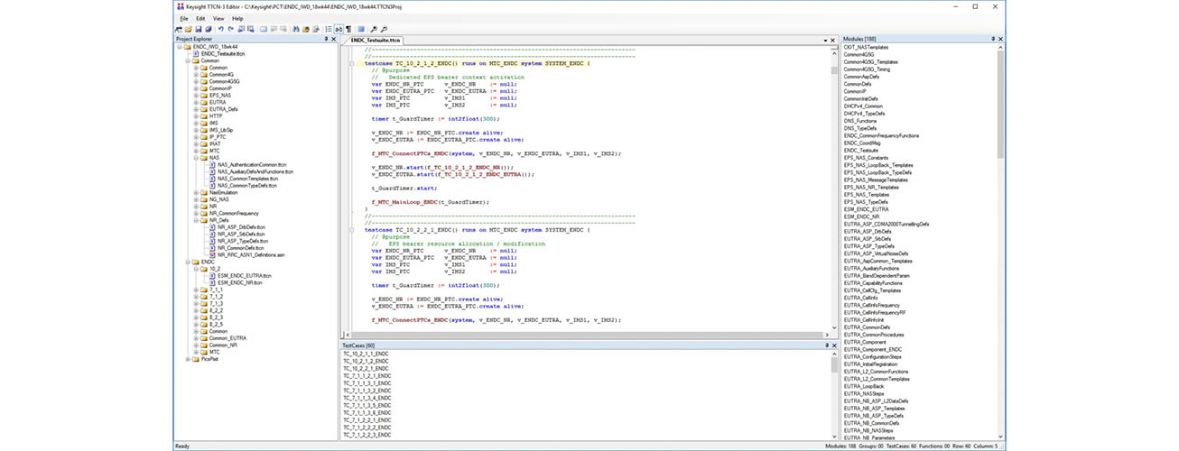
Task: Click the Save floppy disk toolbar icon
Action: click(199, 29)
